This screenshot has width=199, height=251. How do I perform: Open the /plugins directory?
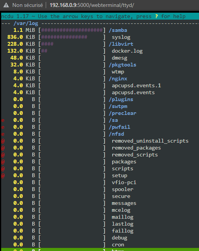(121, 100)
